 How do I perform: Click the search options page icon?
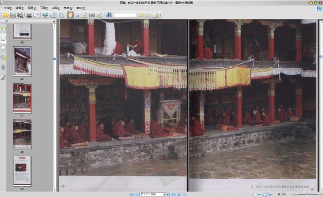[156, 15]
